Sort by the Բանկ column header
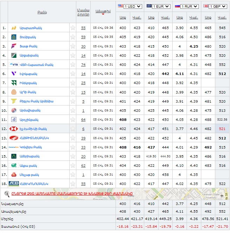The height and width of the screenshot is (233, 230). point(42,12)
